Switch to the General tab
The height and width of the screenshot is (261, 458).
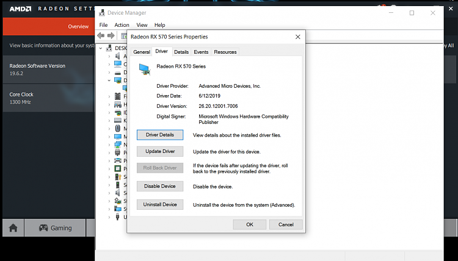pos(142,52)
